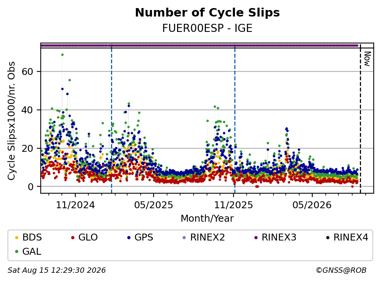Click the RINEX4 legend entry
This screenshot has height=282, width=381.
pyautogui.click(x=347, y=237)
